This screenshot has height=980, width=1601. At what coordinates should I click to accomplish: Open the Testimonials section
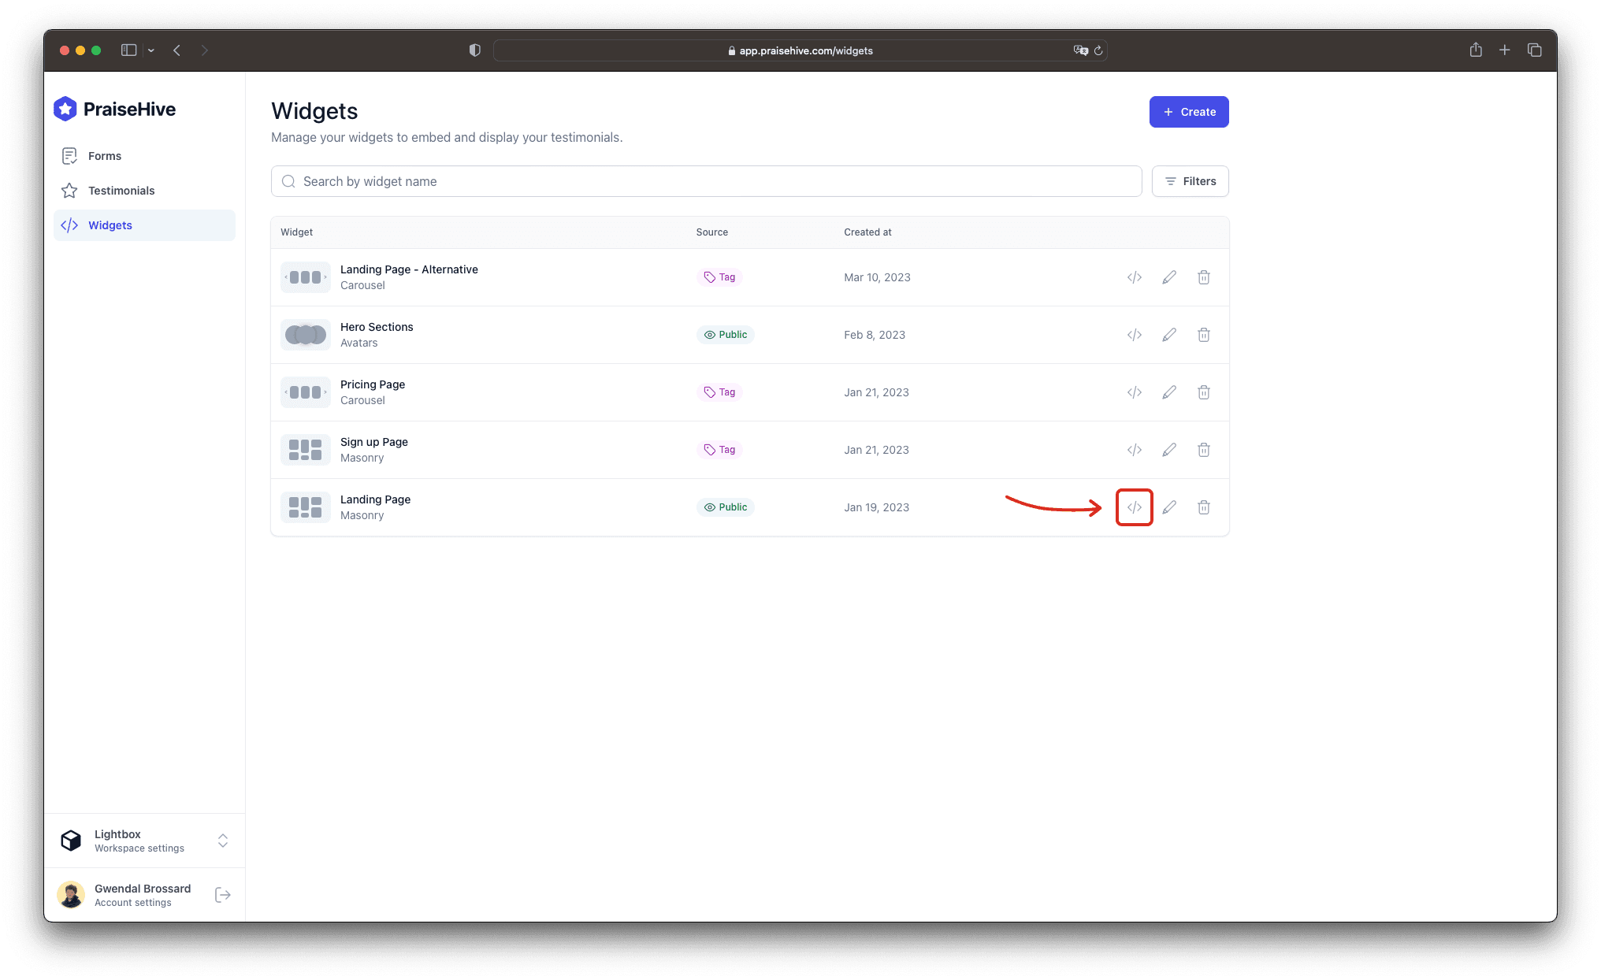tap(121, 190)
